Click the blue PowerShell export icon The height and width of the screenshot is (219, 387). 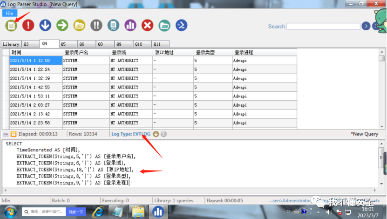coord(182,25)
